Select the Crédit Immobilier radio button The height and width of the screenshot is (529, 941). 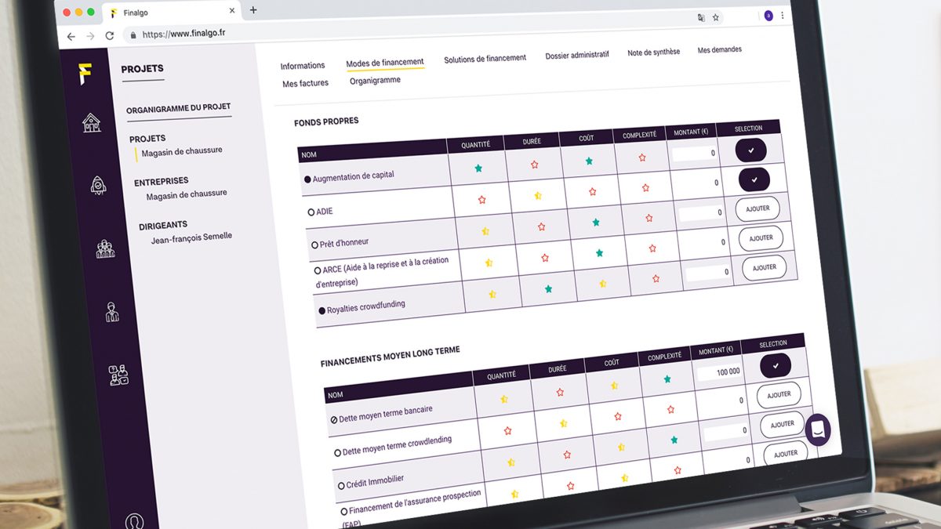pyautogui.click(x=341, y=486)
